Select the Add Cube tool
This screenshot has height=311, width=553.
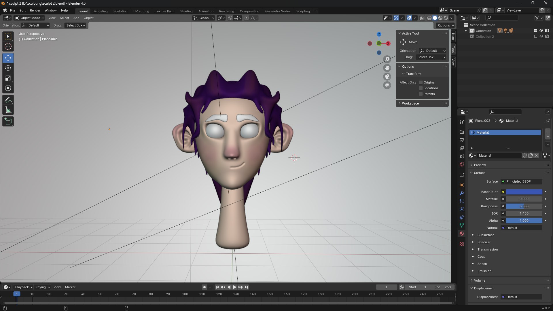click(x=8, y=122)
